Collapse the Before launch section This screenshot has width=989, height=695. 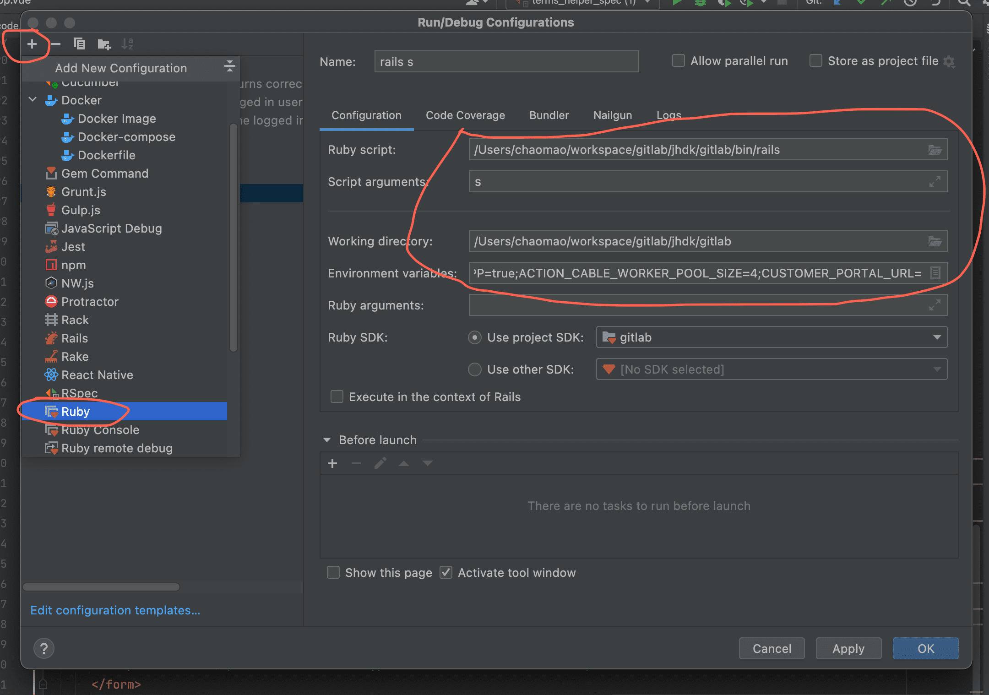pyautogui.click(x=327, y=440)
